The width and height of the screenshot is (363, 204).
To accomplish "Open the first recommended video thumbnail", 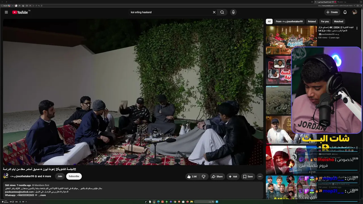I will [x=291, y=40].
